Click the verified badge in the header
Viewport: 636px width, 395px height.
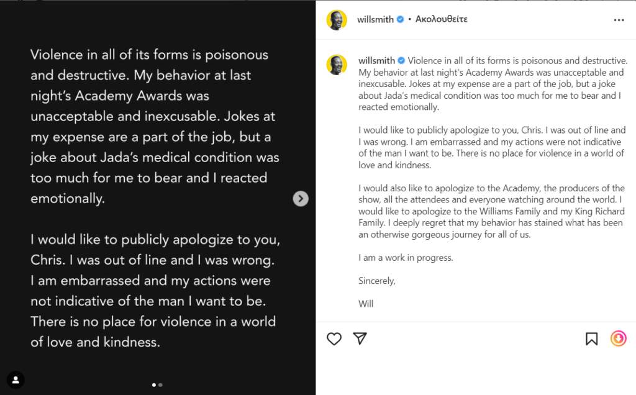click(x=401, y=19)
